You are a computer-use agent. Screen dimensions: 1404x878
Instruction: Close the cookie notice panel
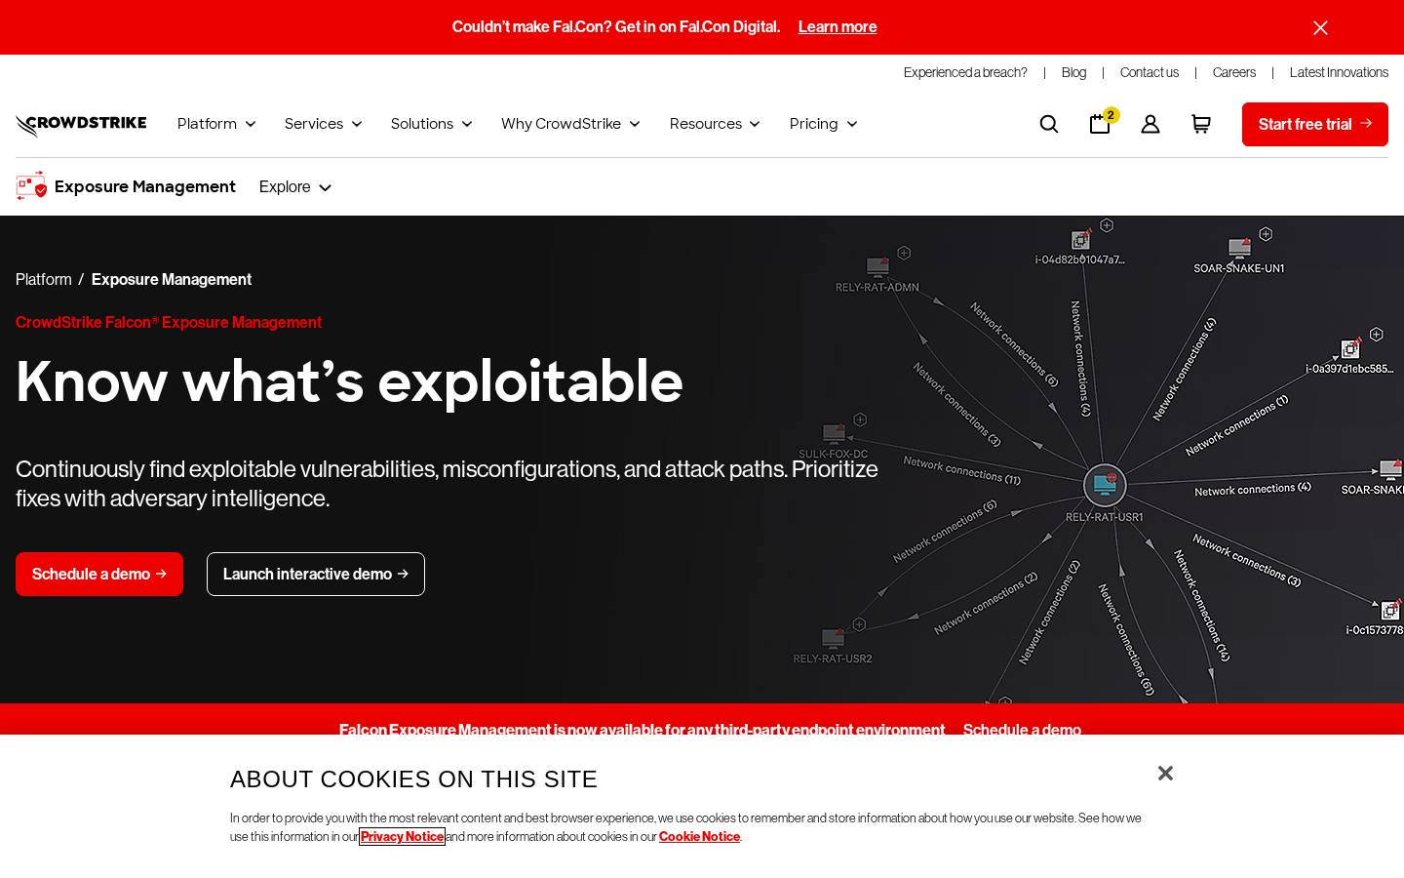click(1165, 774)
